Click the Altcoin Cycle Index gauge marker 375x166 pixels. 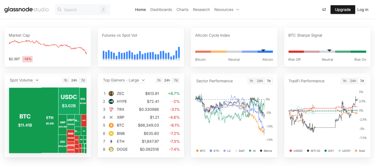[263, 50]
